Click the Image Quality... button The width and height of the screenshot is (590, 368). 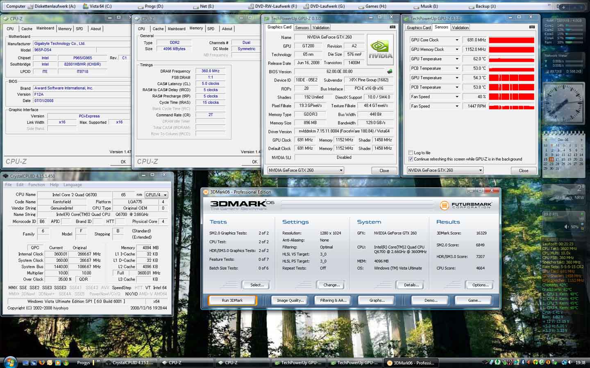pos(290,300)
